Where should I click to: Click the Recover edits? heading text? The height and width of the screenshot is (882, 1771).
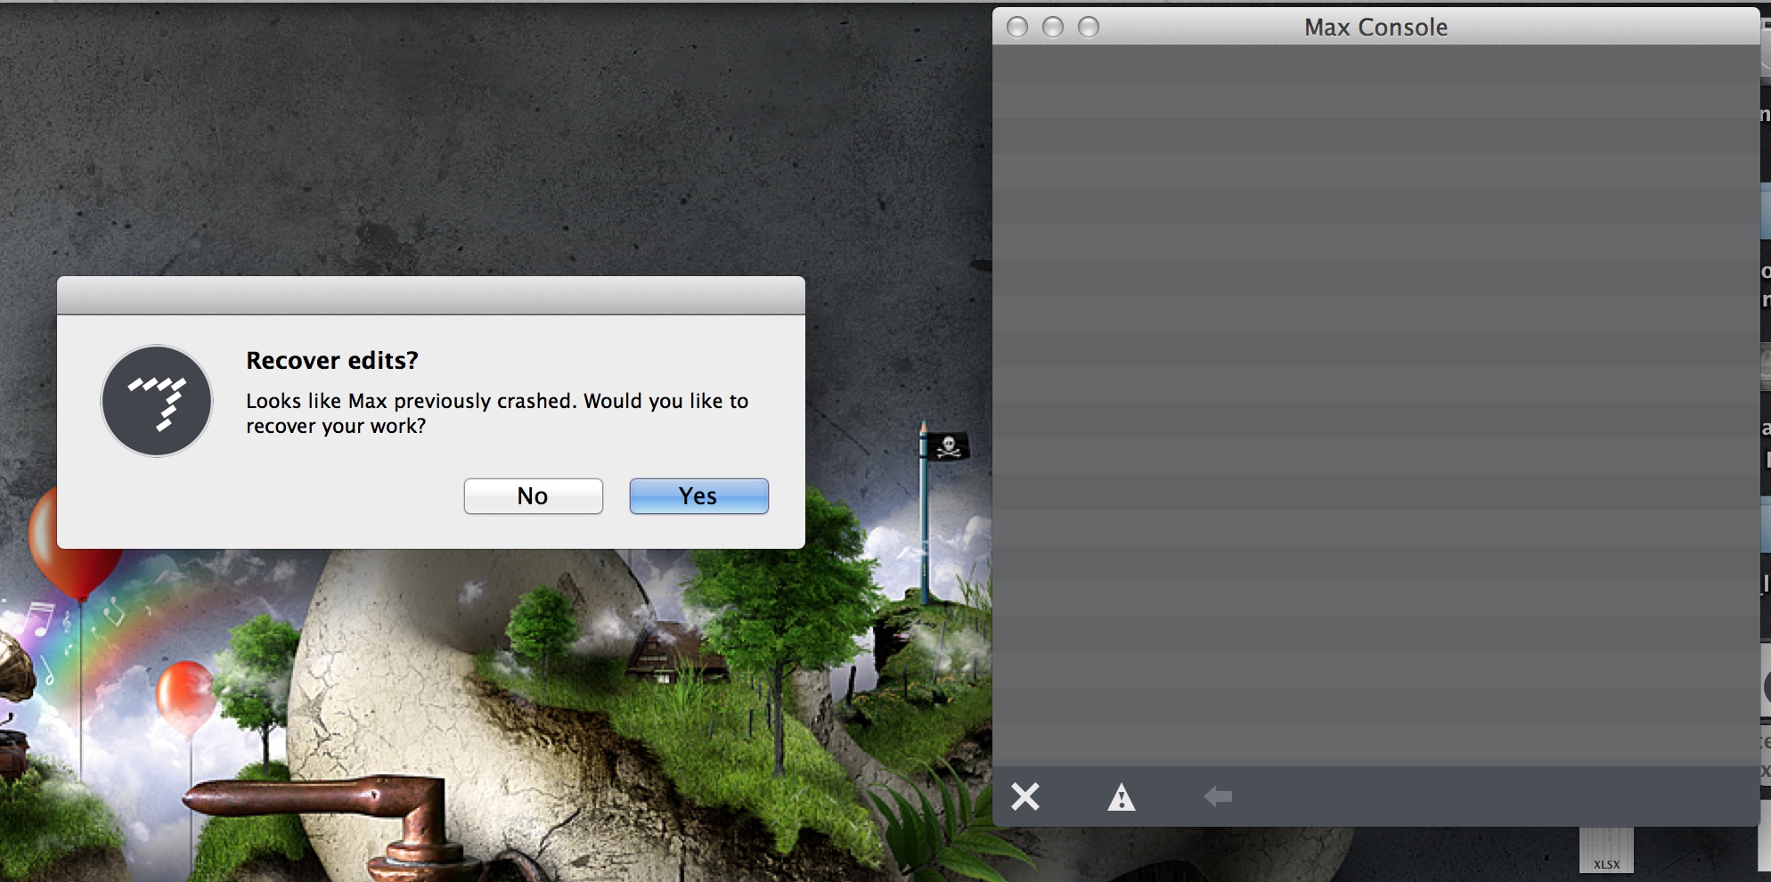click(x=332, y=361)
